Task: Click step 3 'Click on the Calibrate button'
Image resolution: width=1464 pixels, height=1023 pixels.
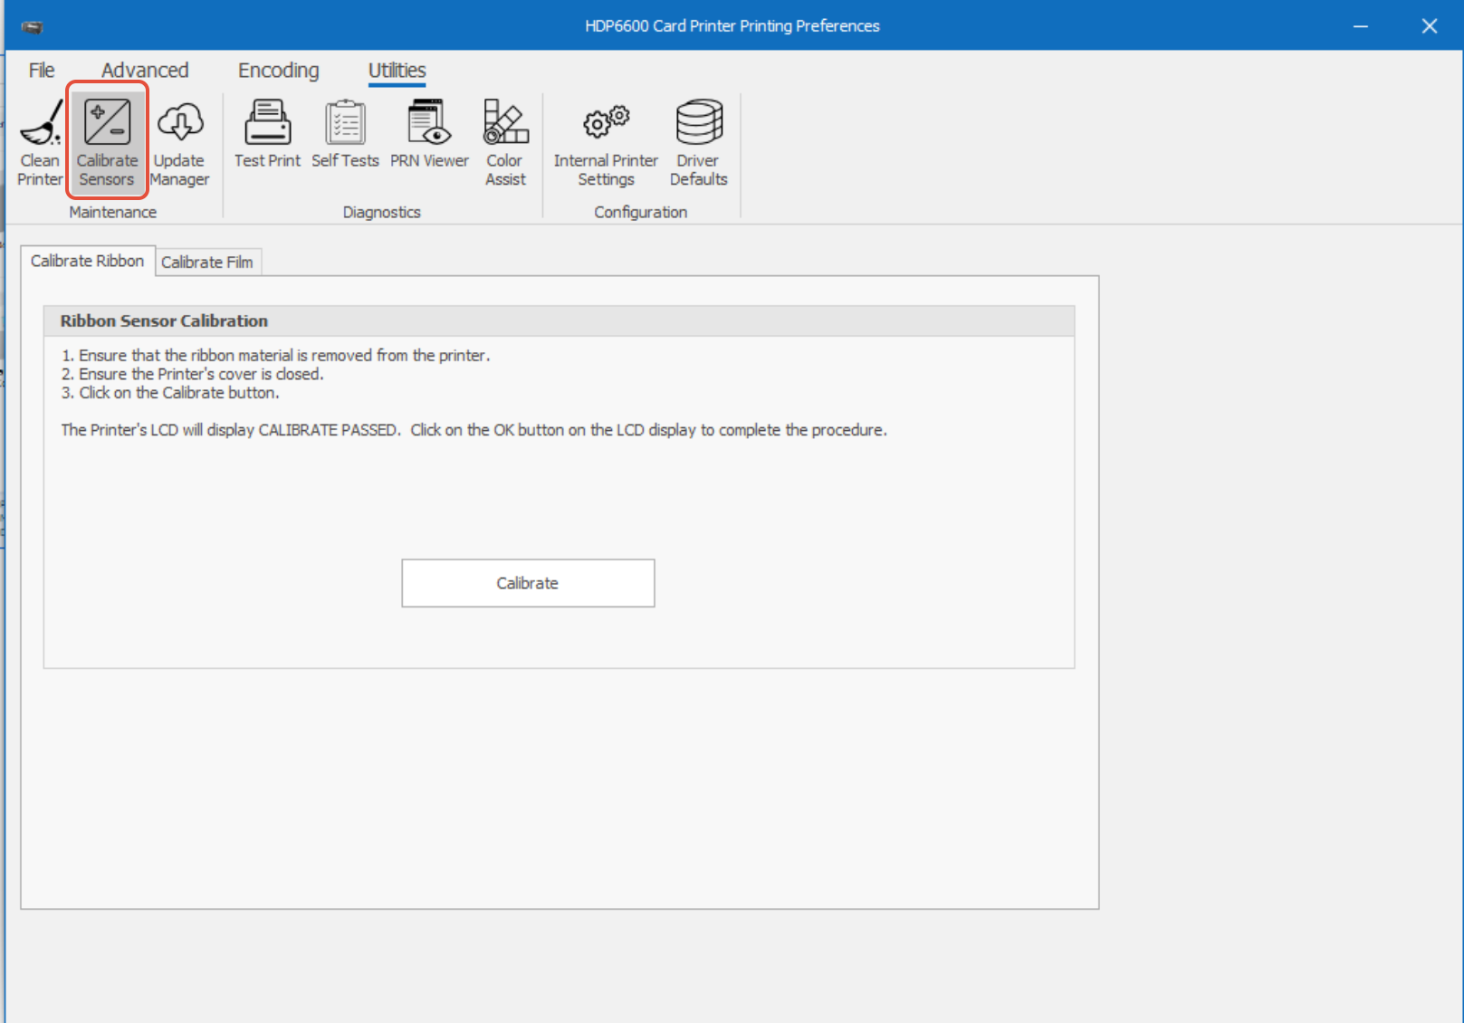Action: pyautogui.click(x=170, y=393)
